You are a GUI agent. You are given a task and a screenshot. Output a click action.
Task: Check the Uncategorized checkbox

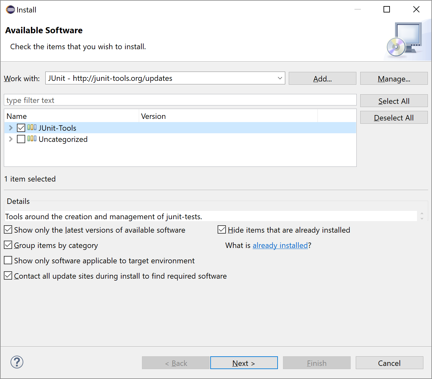[21, 139]
